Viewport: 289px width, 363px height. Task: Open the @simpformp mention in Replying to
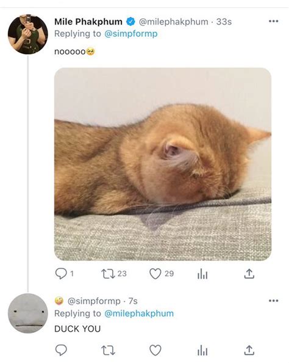tap(130, 34)
